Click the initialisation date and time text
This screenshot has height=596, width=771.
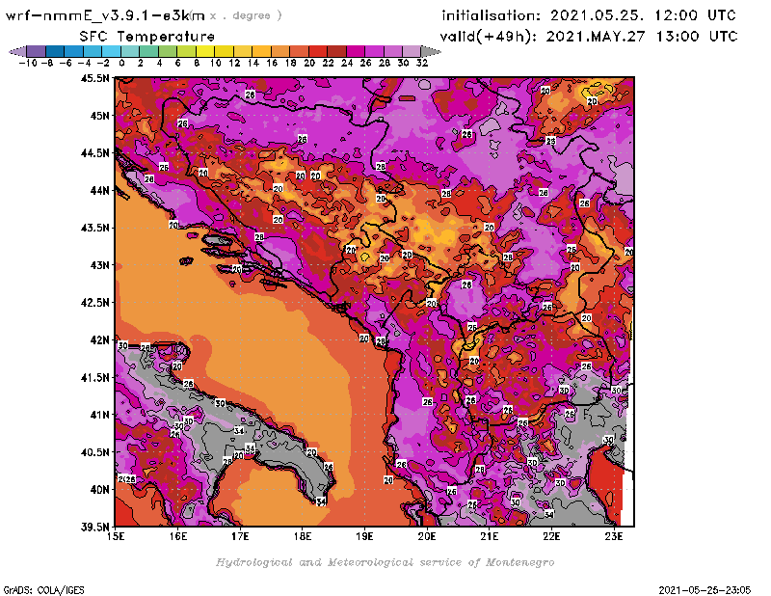pyautogui.click(x=588, y=15)
